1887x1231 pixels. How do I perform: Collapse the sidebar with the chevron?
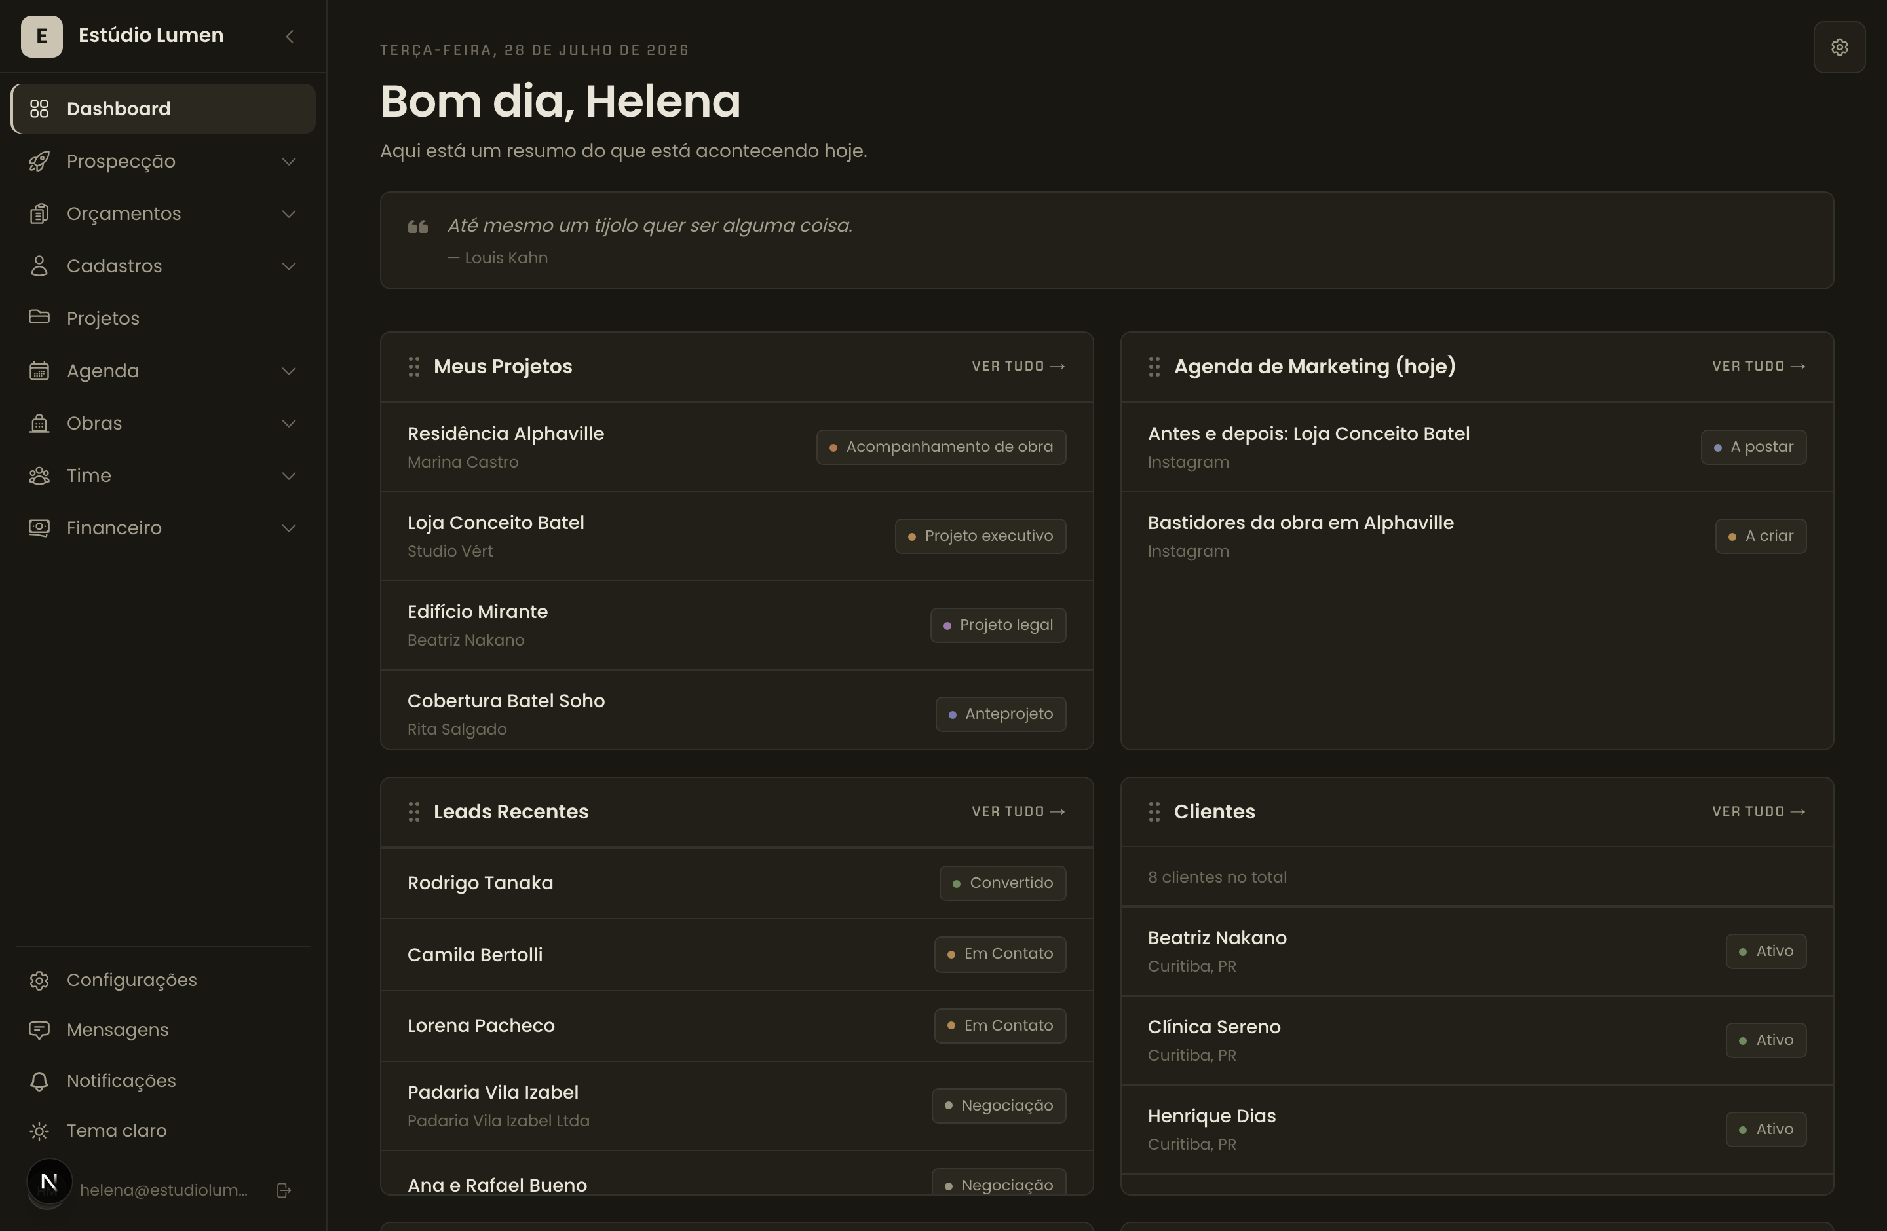pos(290,37)
